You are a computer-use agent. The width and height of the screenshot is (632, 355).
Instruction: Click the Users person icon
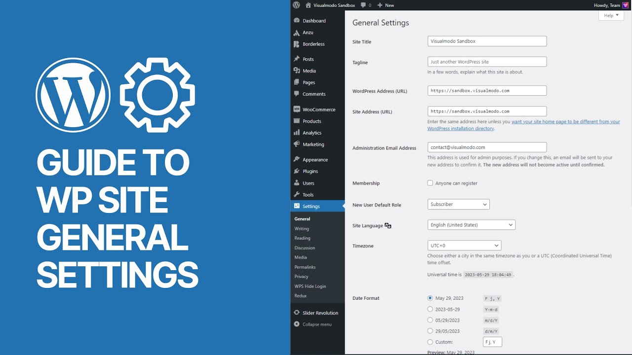point(296,183)
